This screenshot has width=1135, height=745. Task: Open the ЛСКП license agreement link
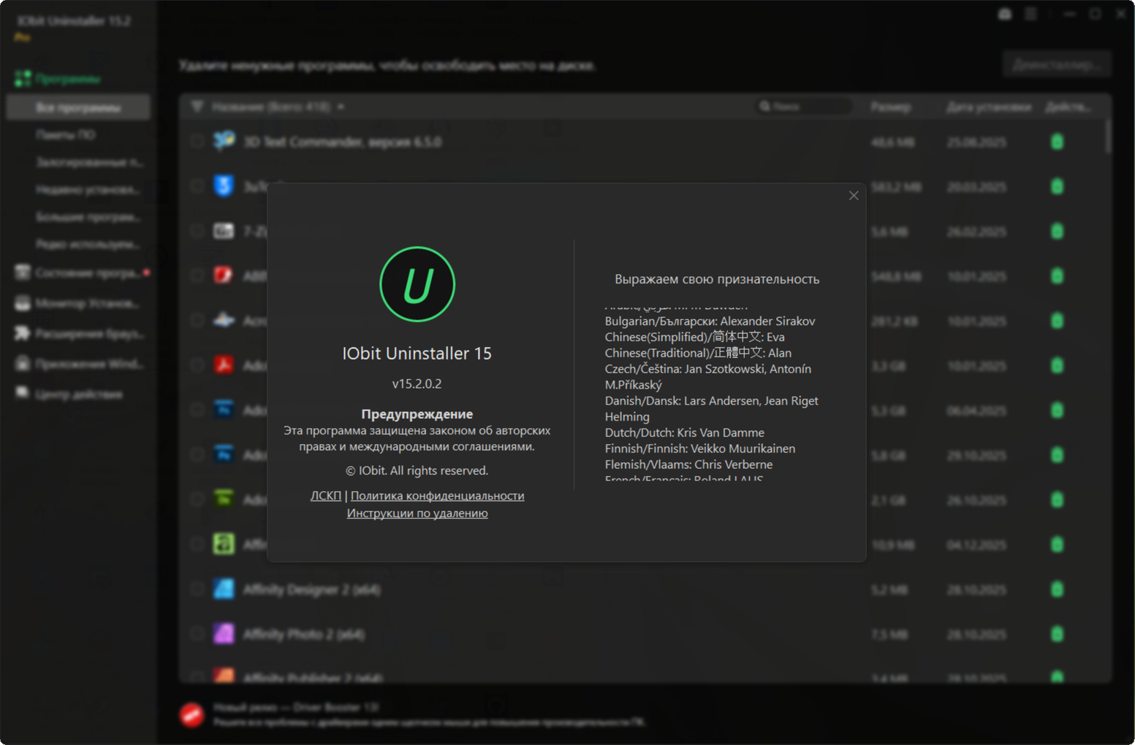click(326, 495)
